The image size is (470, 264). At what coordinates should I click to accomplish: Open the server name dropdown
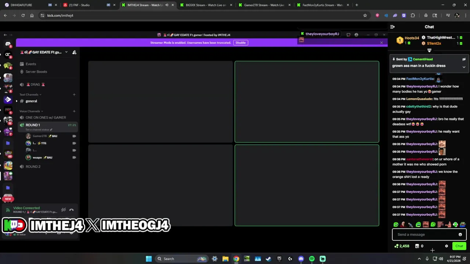point(66,52)
